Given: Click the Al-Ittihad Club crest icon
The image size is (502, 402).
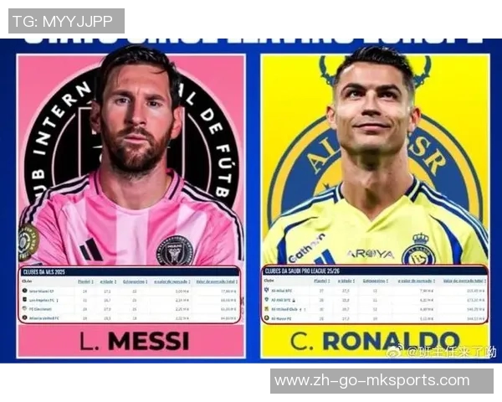Looking at the screenshot, I should [x=266, y=309].
